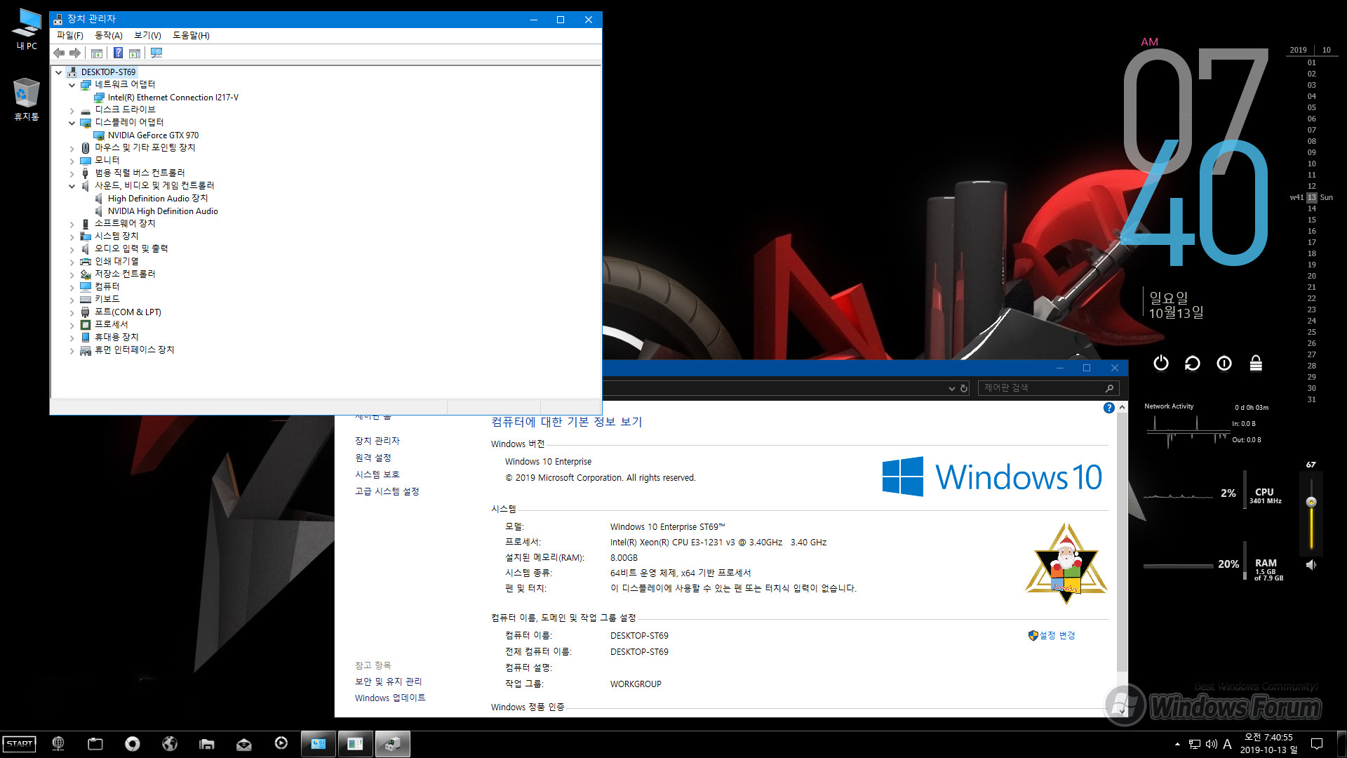Switch to the Device Manager taskbar button
The height and width of the screenshot is (758, 1347).
tap(392, 744)
